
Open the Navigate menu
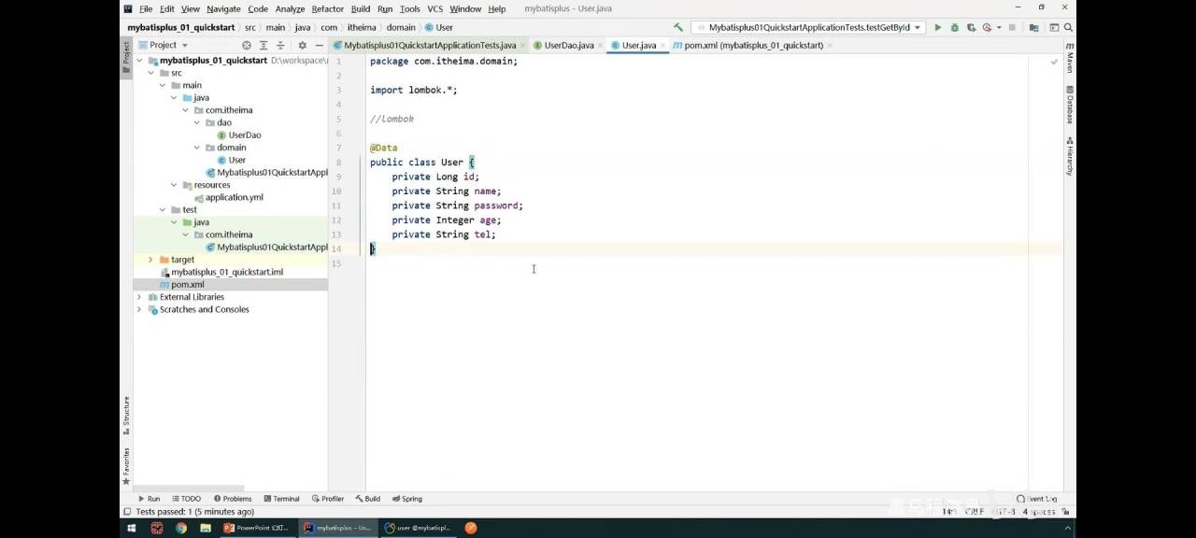[x=223, y=8]
